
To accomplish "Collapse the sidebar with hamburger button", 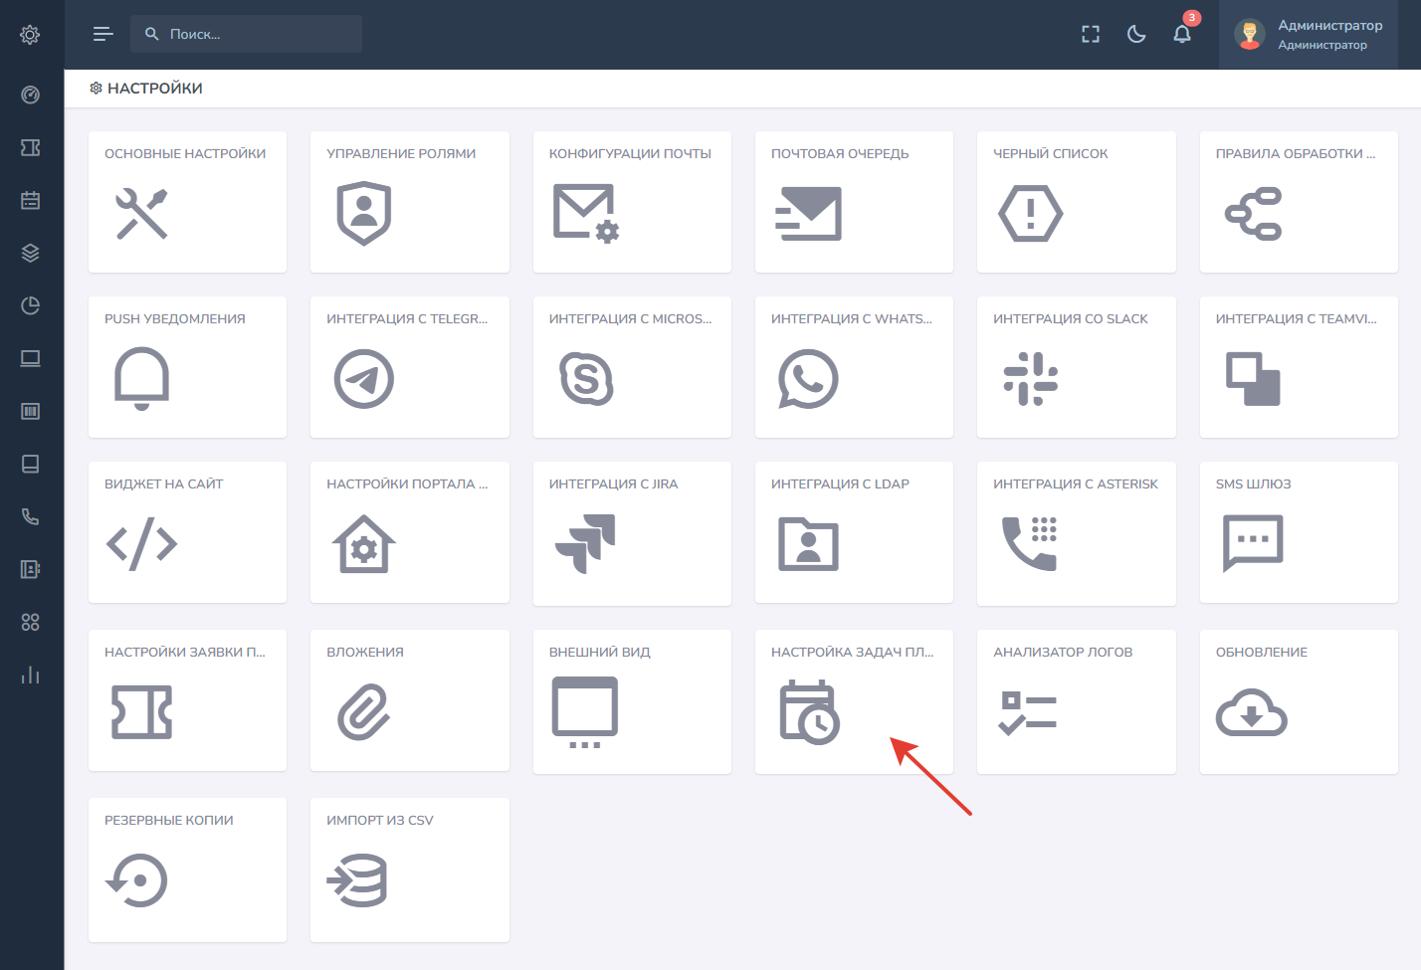I will click(x=102, y=35).
